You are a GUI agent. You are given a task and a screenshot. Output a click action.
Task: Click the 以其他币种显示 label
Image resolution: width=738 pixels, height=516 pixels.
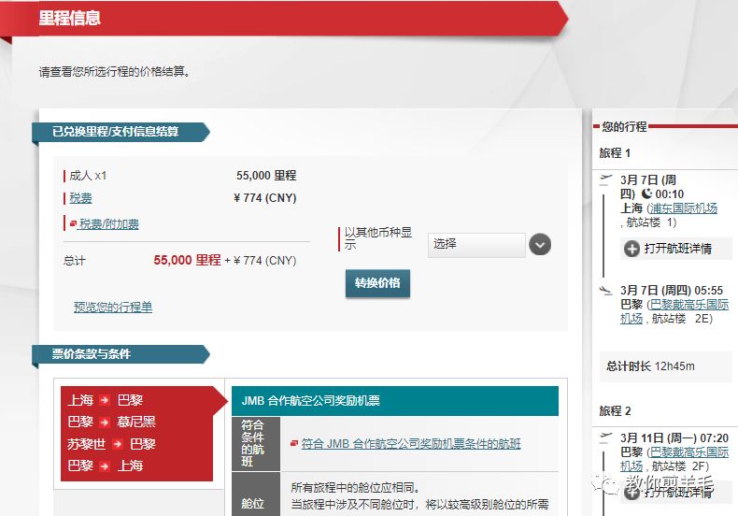click(378, 238)
